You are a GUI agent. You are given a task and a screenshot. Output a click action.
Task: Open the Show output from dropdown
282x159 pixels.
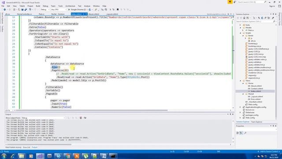click(x=43, y=118)
